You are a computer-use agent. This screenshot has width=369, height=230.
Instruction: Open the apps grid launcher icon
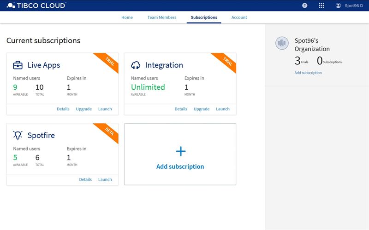(321, 6)
